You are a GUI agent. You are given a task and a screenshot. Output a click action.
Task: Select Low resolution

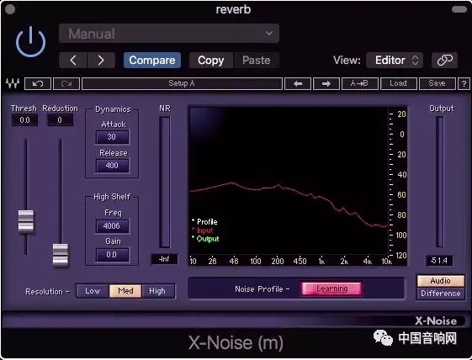pyautogui.click(x=93, y=291)
